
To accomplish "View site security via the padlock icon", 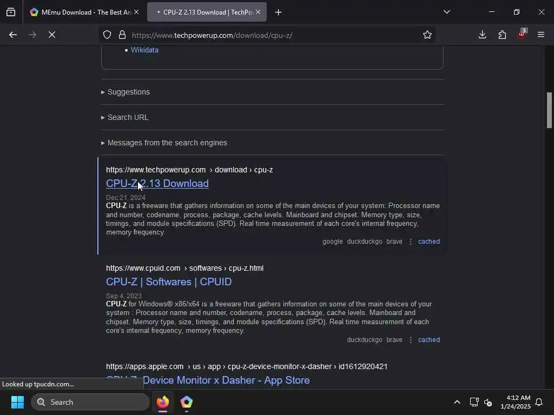I will (x=122, y=35).
